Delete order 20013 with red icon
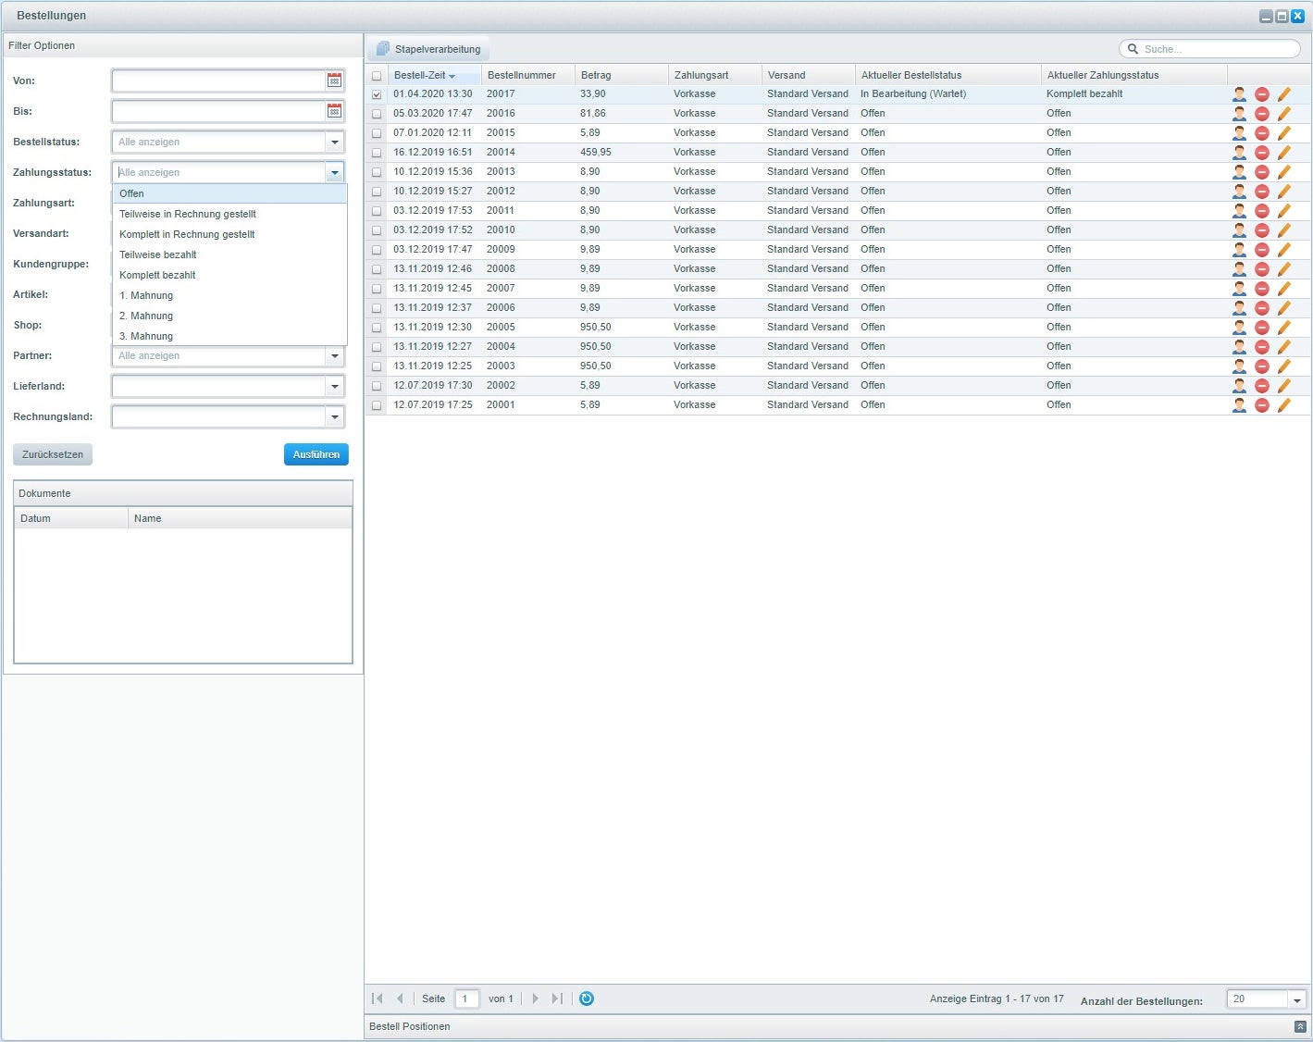1313x1042 pixels. click(x=1261, y=172)
